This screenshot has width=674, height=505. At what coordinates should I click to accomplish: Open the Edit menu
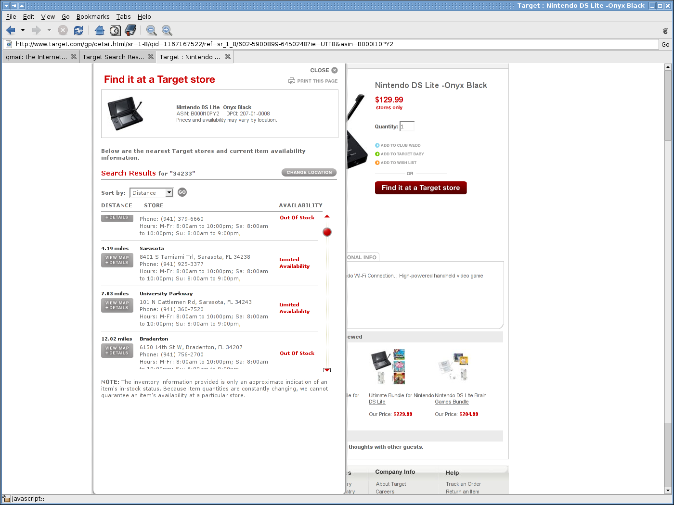coord(29,16)
